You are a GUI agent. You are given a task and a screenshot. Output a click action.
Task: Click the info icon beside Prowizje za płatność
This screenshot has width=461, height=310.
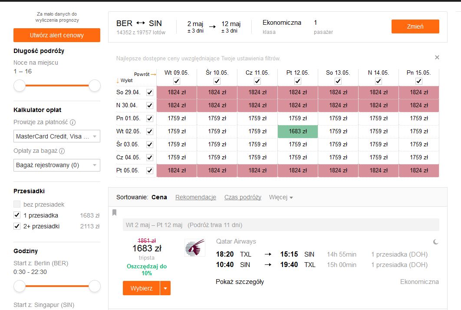coord(72,122)
